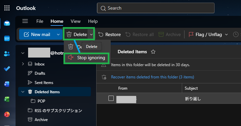Click the Delete trash icon in the dropdown menu
This screenshot has height=126, width=241.
coord(70,47)
